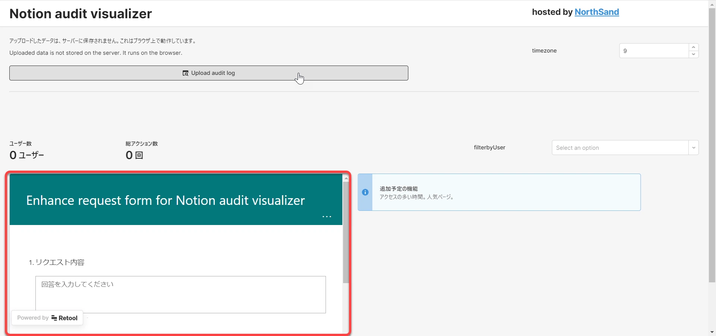Click the '0 ユーザー' user count value

(x=26, y=155)
